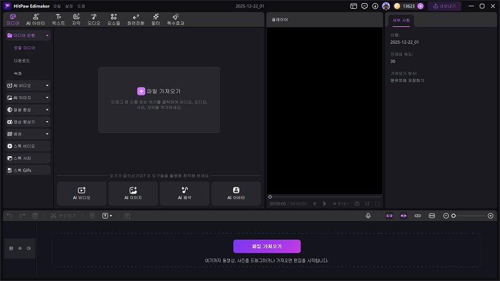Take a snapshot with the camera icon
The height and width of the screenshot is (281, 500).
tap(357, 204)
